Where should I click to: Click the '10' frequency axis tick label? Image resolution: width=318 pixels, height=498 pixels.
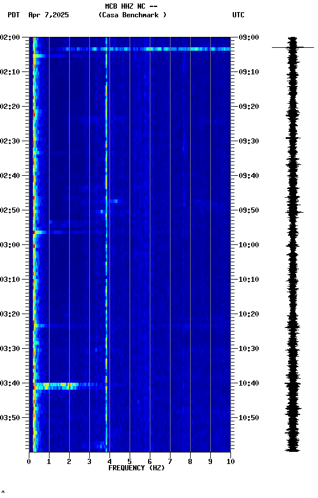(230, 462)
